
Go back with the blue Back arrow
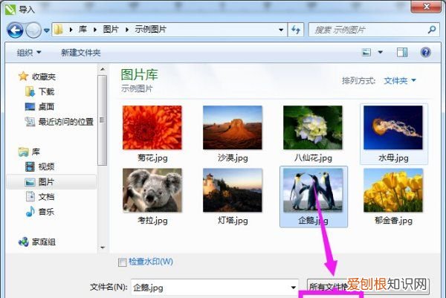click(x=15, y=30)
